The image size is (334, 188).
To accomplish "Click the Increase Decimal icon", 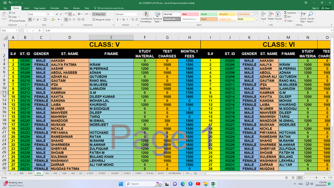I will tap(132, 19).
